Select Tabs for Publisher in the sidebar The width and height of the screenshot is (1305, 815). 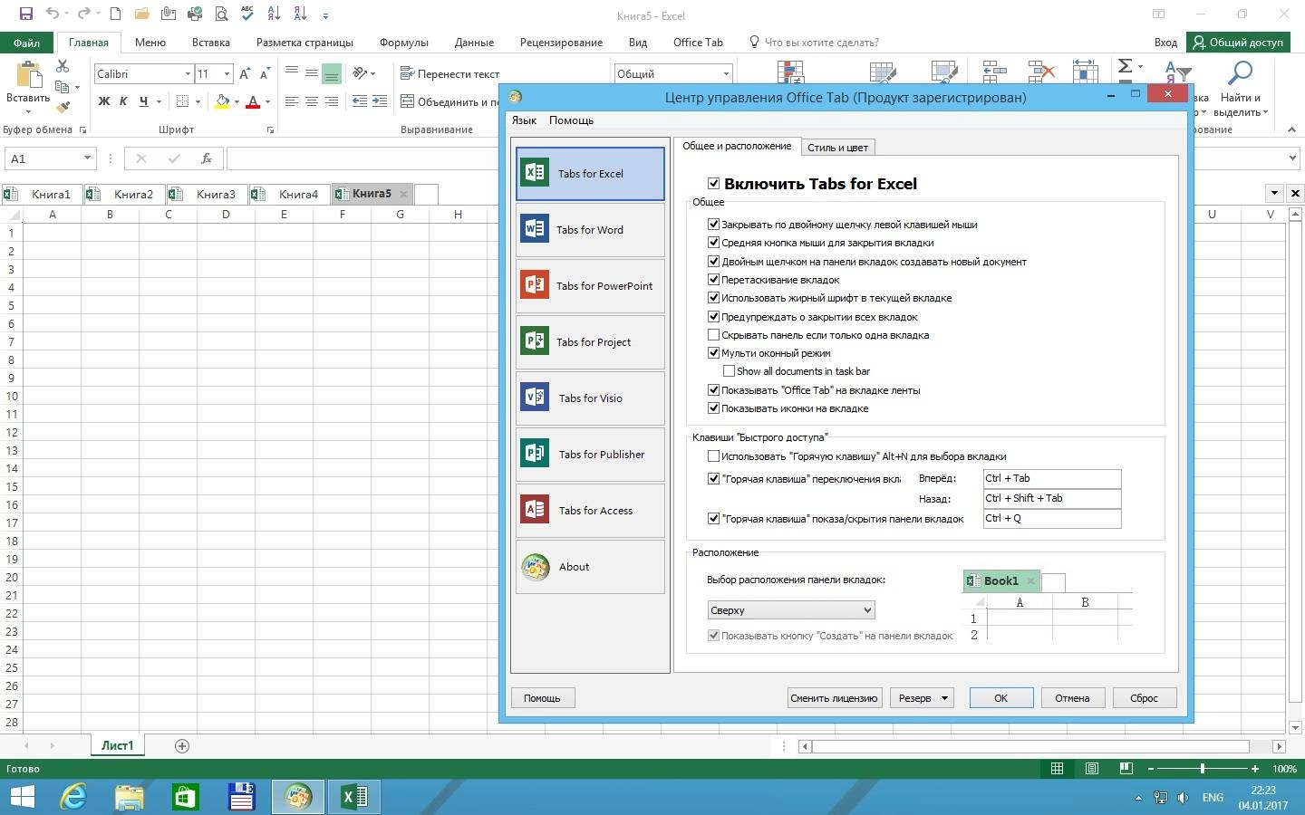click(590, 455)
